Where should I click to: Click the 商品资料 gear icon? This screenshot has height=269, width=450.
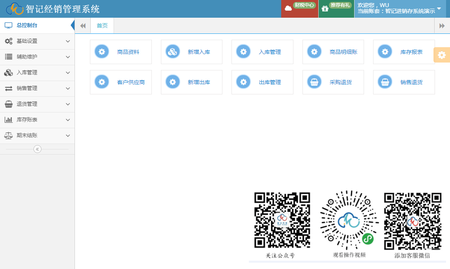tap(102, 52)
